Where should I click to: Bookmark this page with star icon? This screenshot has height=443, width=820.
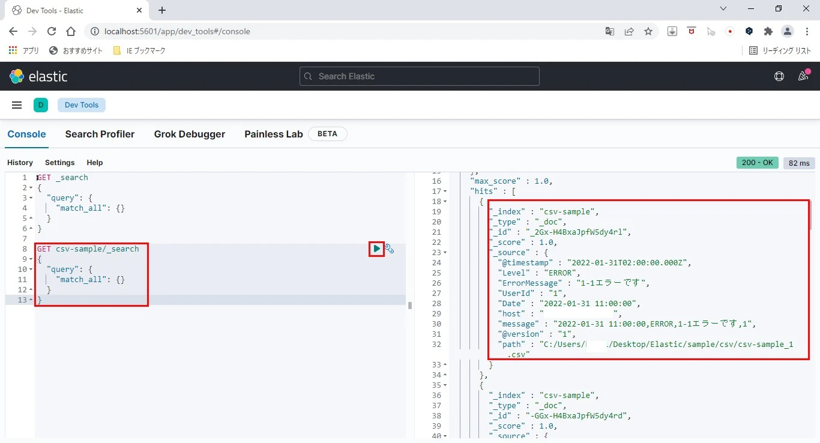coord(648,31)
